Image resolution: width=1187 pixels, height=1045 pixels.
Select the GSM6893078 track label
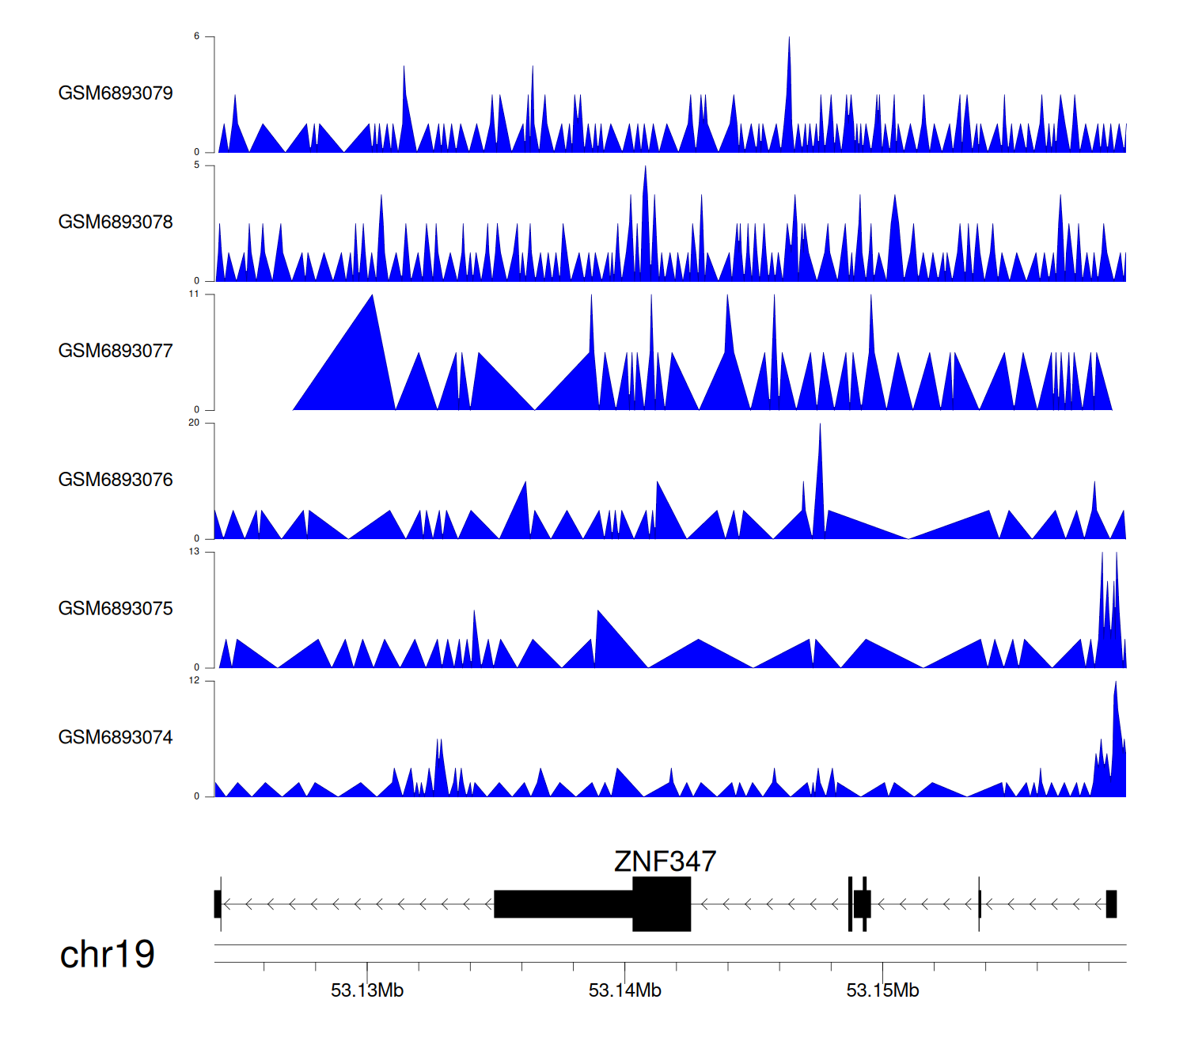tap(116, 222)
